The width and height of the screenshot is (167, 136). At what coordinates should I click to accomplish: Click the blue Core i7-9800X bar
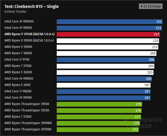(104, 92)
